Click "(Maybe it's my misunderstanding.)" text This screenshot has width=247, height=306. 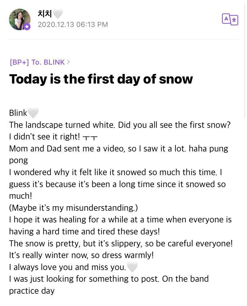pos(73,207)
